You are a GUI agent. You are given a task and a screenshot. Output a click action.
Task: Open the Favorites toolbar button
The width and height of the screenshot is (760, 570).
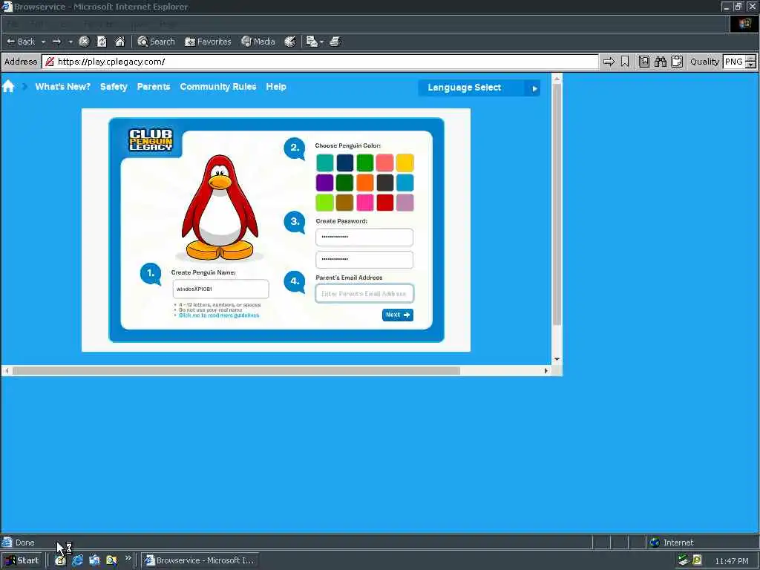208,42
